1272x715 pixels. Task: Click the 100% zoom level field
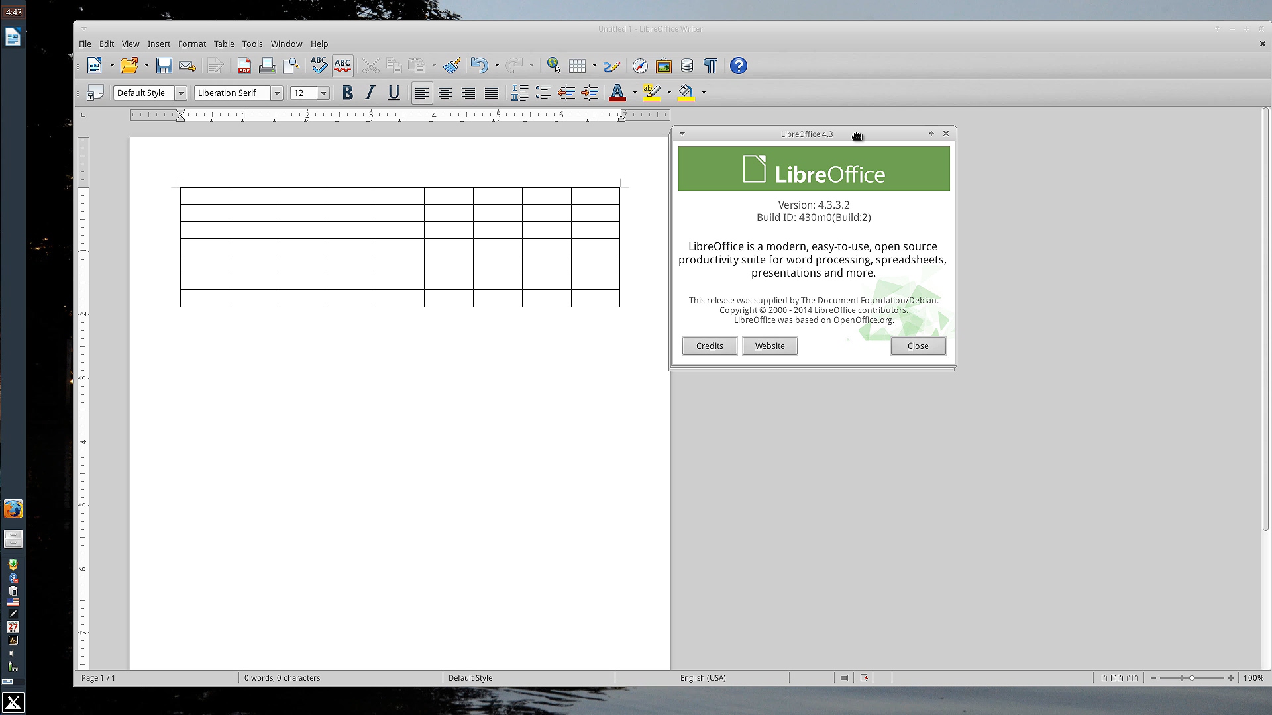[x=1253, y=678]
